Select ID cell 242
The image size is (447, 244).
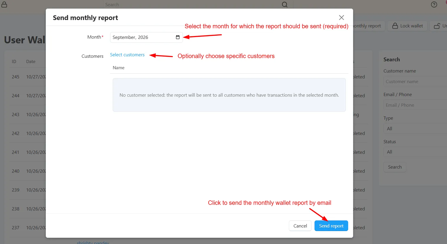point(16,133)
